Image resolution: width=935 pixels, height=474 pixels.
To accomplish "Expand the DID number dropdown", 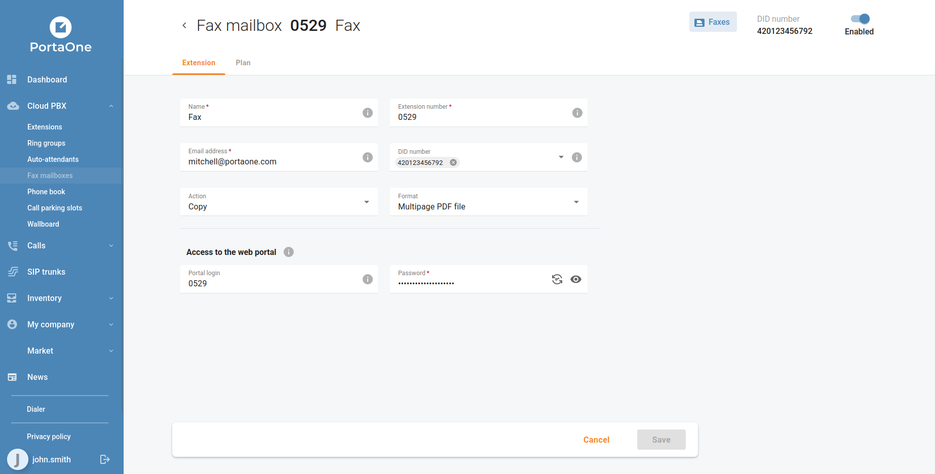I will [x=561, y=157].
